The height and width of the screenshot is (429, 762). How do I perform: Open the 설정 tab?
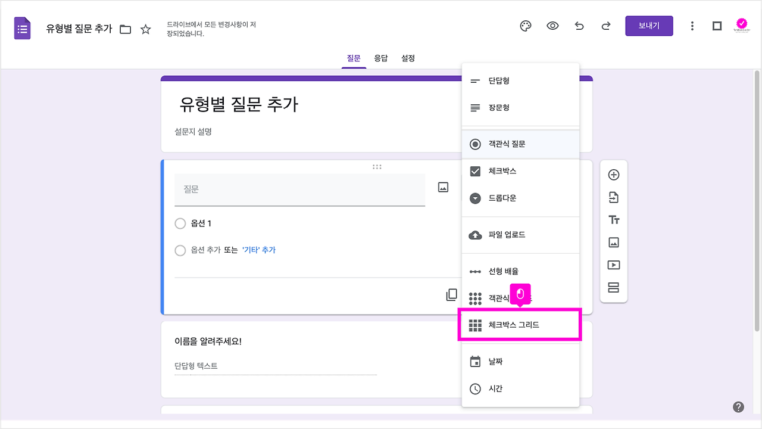(408, 58)
